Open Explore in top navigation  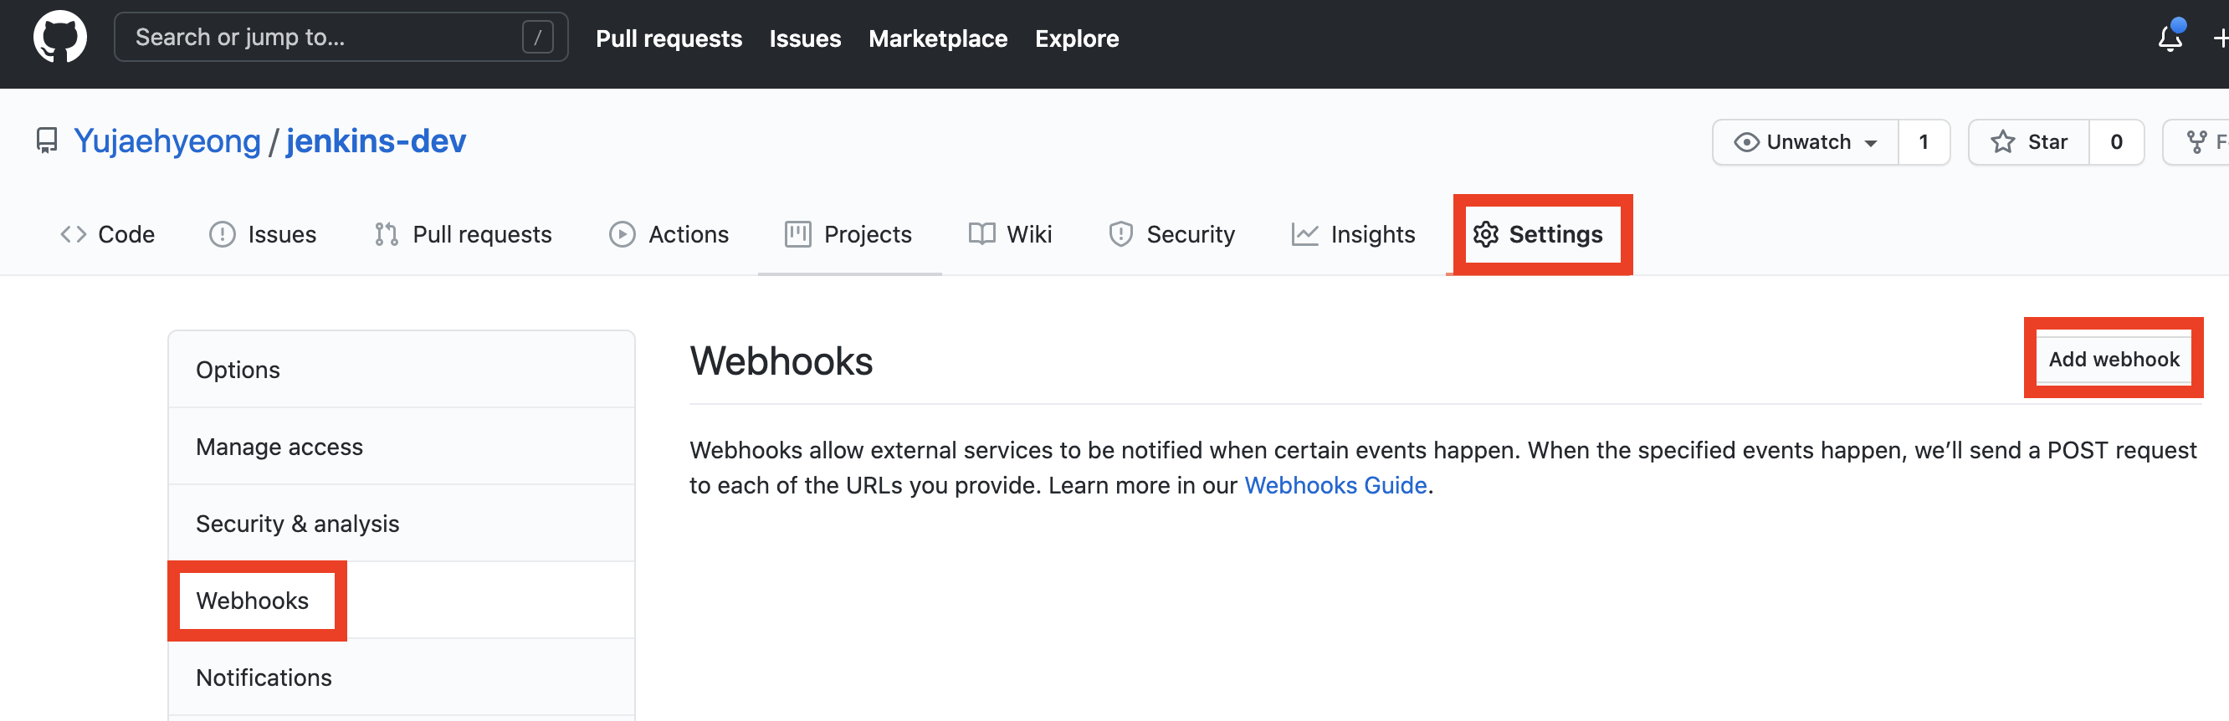point(1076,38)
